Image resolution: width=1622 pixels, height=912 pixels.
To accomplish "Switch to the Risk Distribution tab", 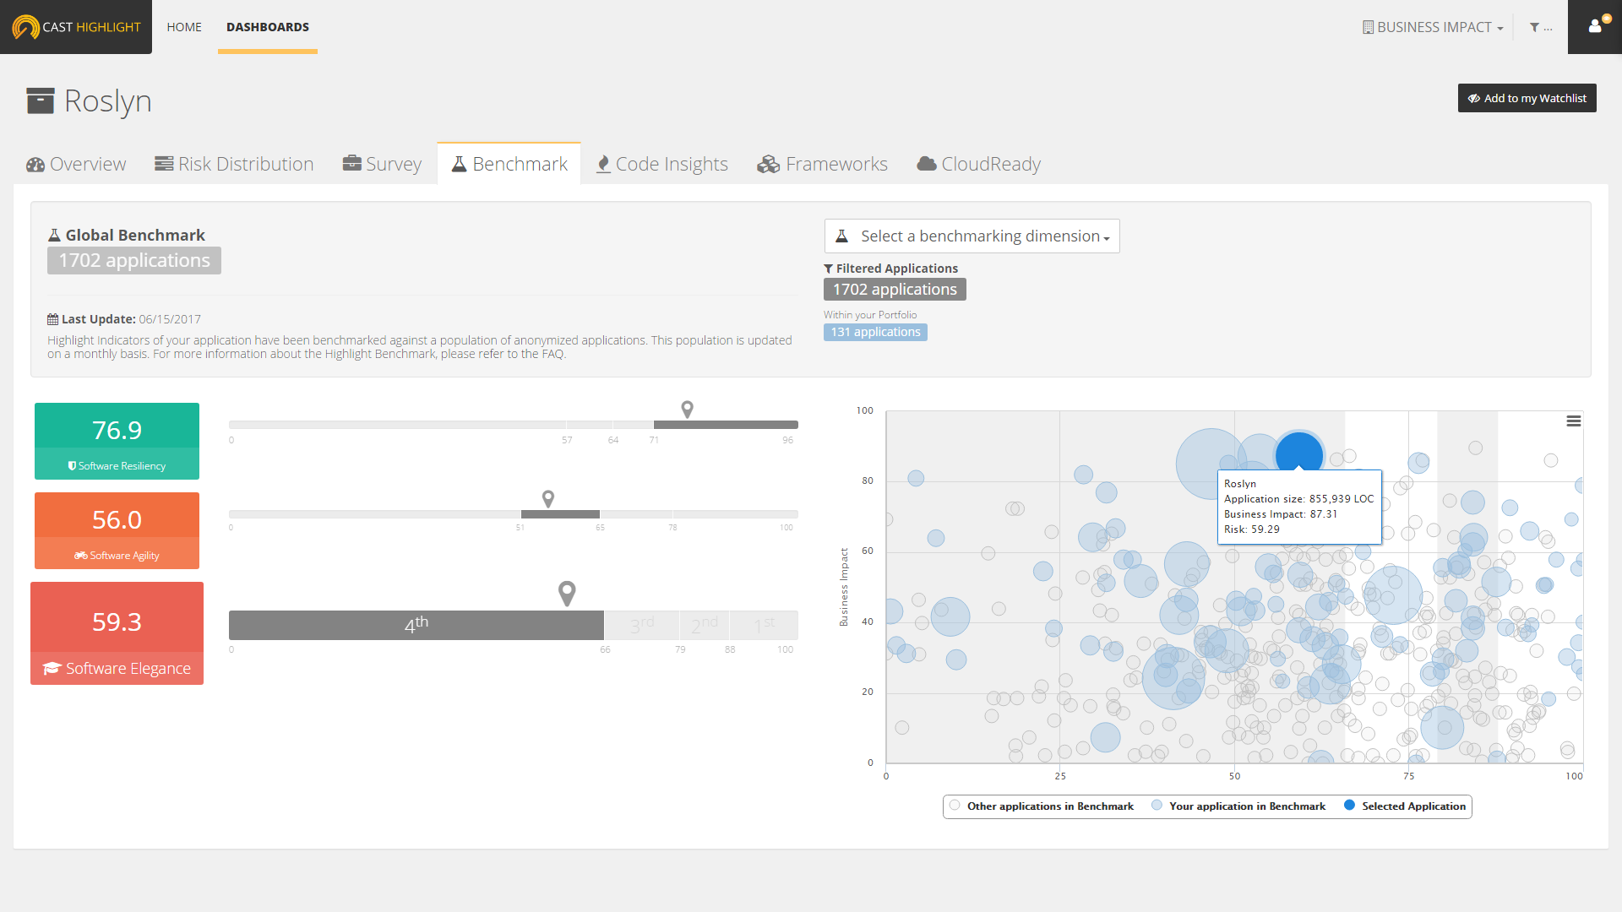I will (x=234, y=164).
